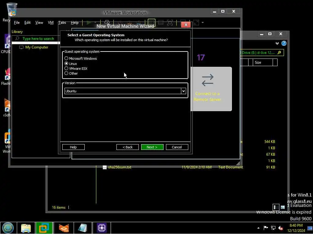The height and width of the screenshot is (234, 313).
Task: Click the Connect to a Remote Server tile
Action: pos(211,89)
